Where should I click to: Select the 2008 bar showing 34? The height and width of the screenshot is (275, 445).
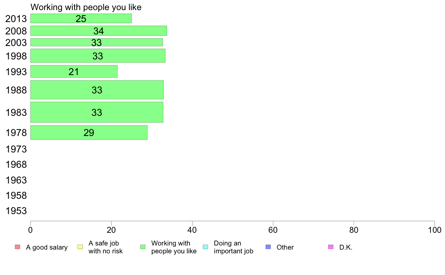99,31
